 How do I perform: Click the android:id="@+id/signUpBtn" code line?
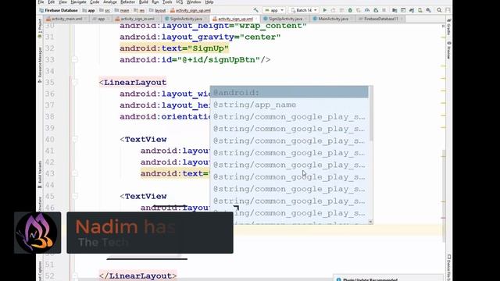[195, 60]
